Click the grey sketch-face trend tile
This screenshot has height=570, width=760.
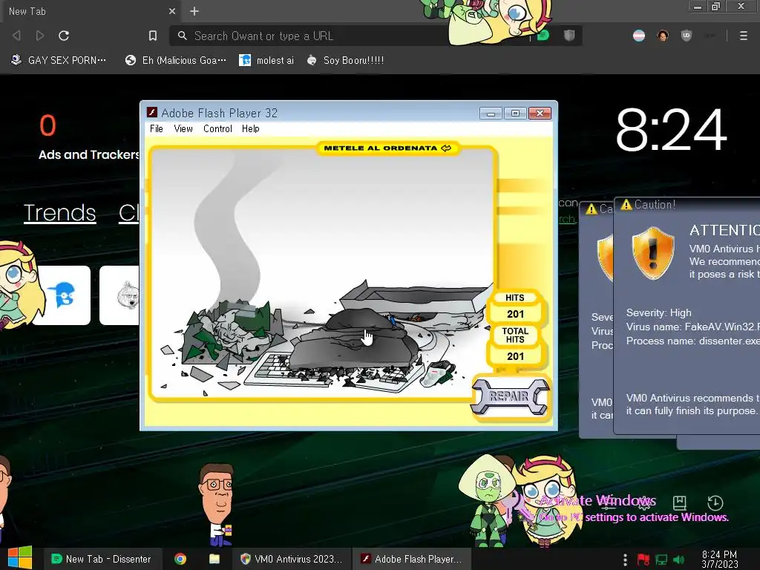[119, 295]
